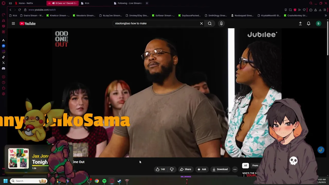The width and height of the screenshot is (329, 185).
Task: Share the video
Action: point(185,169)
